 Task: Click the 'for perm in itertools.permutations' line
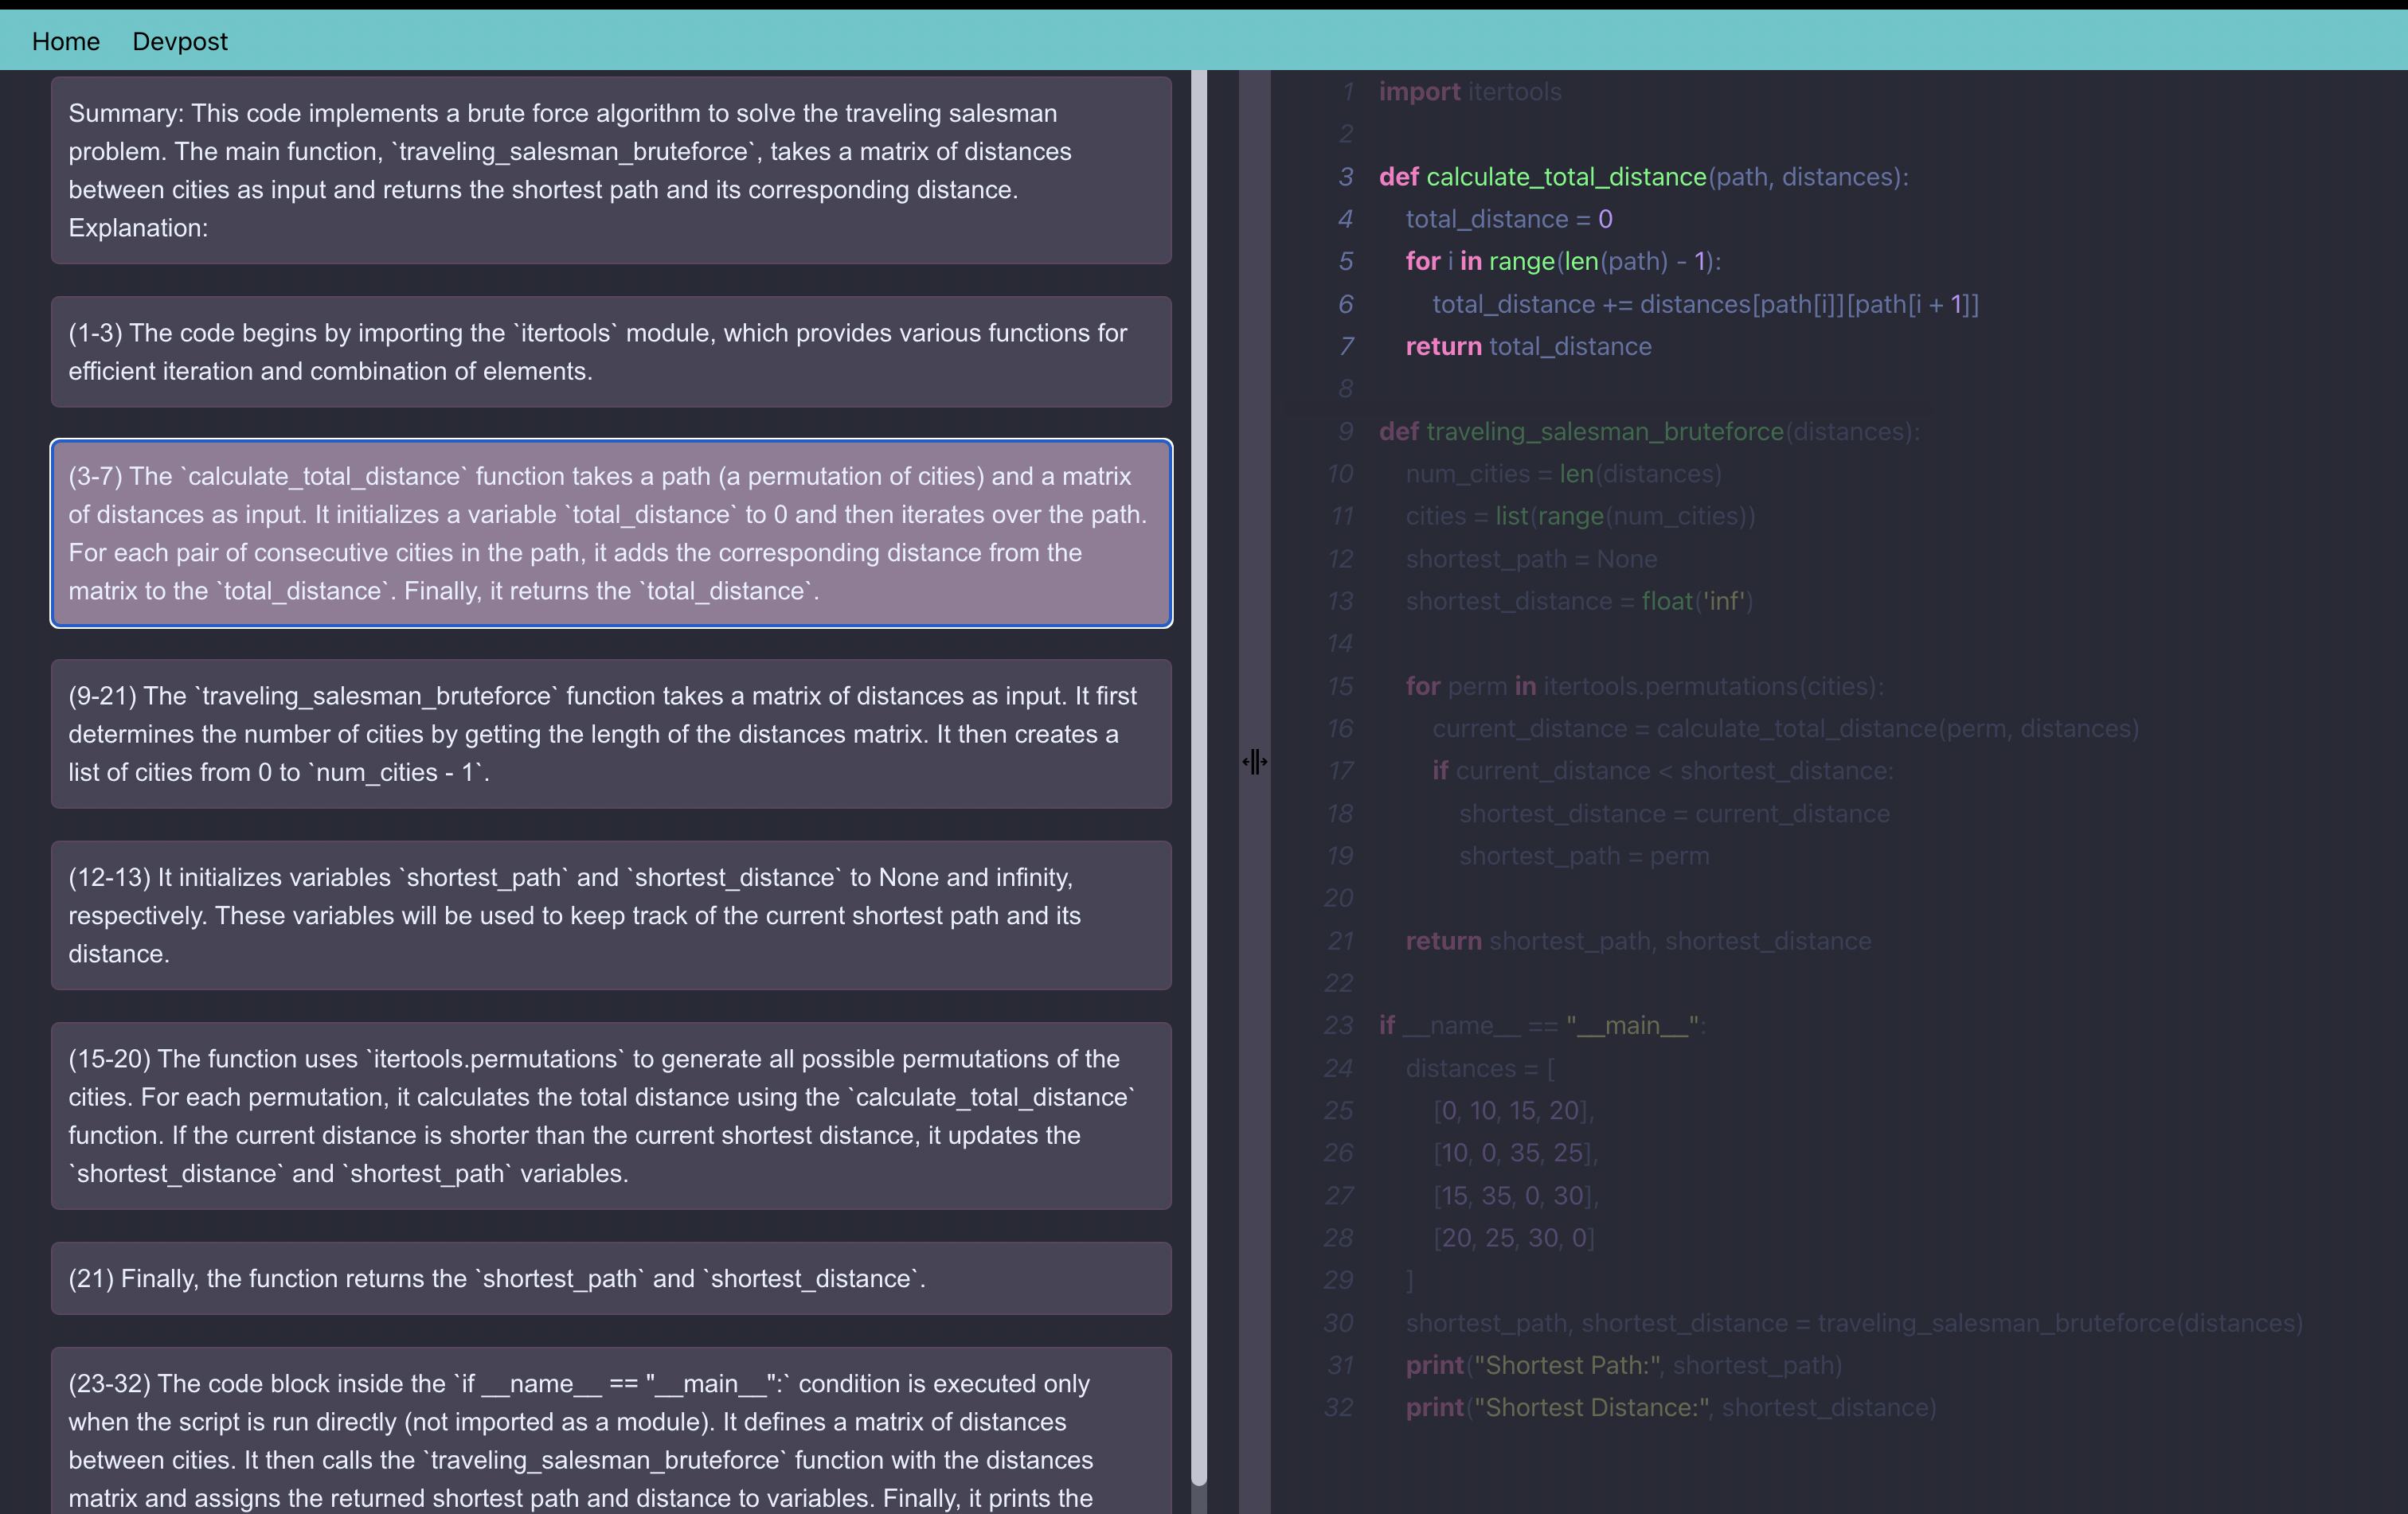[x=1644, y=686]
